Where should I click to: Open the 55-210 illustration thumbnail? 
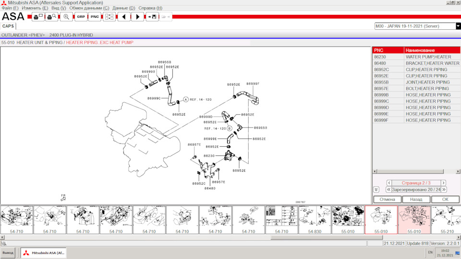click(x=446, y=220)
